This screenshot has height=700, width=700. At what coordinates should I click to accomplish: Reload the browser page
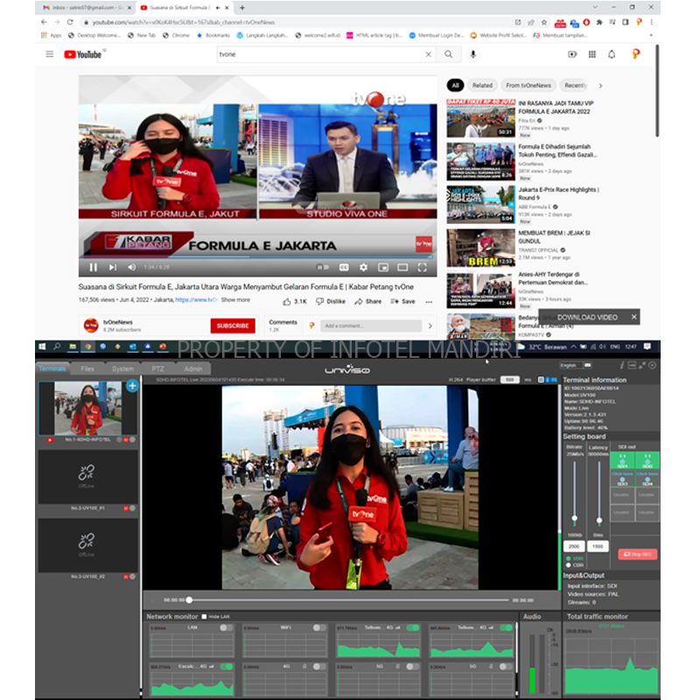point(70,22)
